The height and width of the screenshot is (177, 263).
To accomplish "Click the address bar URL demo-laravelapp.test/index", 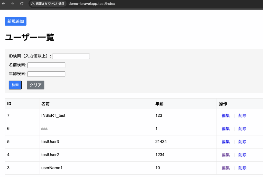I will pos(92,4).
